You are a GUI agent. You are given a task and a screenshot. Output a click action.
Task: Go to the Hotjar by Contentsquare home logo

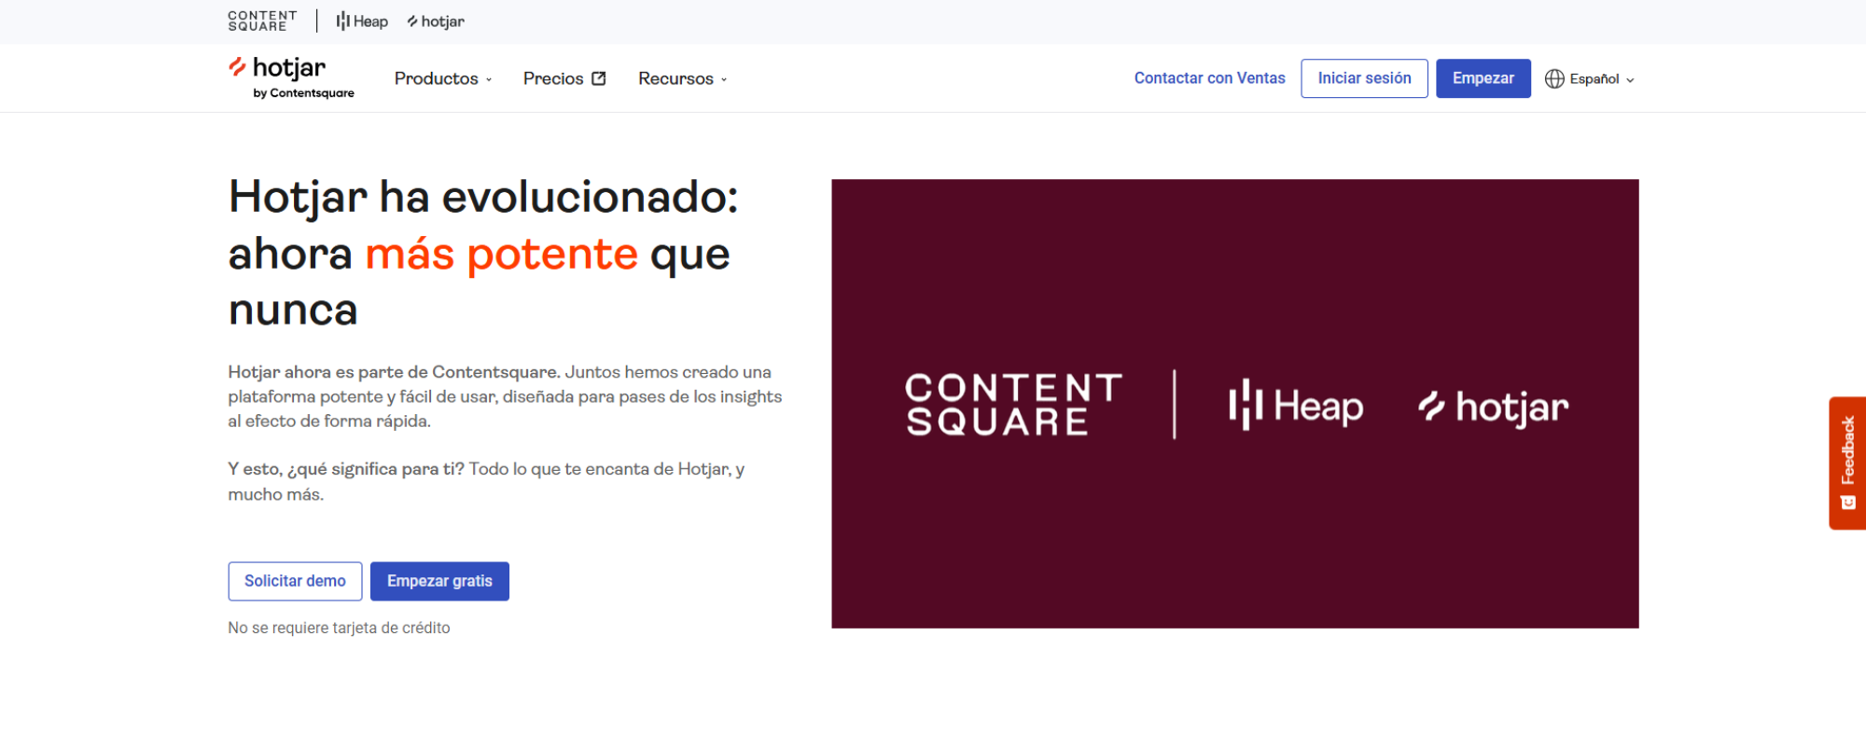(x=291, y=77)
